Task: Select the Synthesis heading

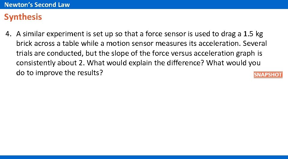Action: pyautogui.click(x=23, y=17)
